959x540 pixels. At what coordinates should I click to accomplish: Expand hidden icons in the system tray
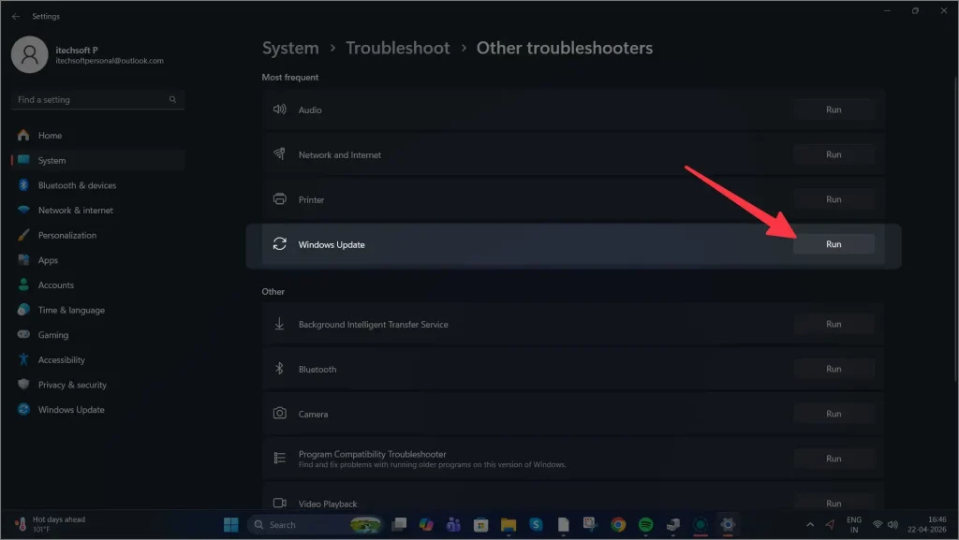(811, 524)
